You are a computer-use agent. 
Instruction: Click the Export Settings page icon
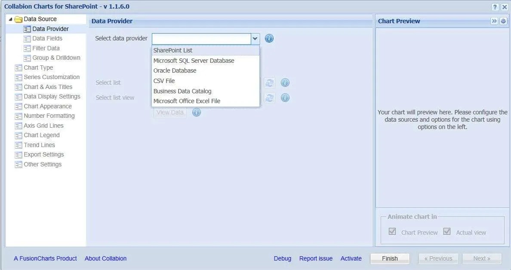[18, 155]
